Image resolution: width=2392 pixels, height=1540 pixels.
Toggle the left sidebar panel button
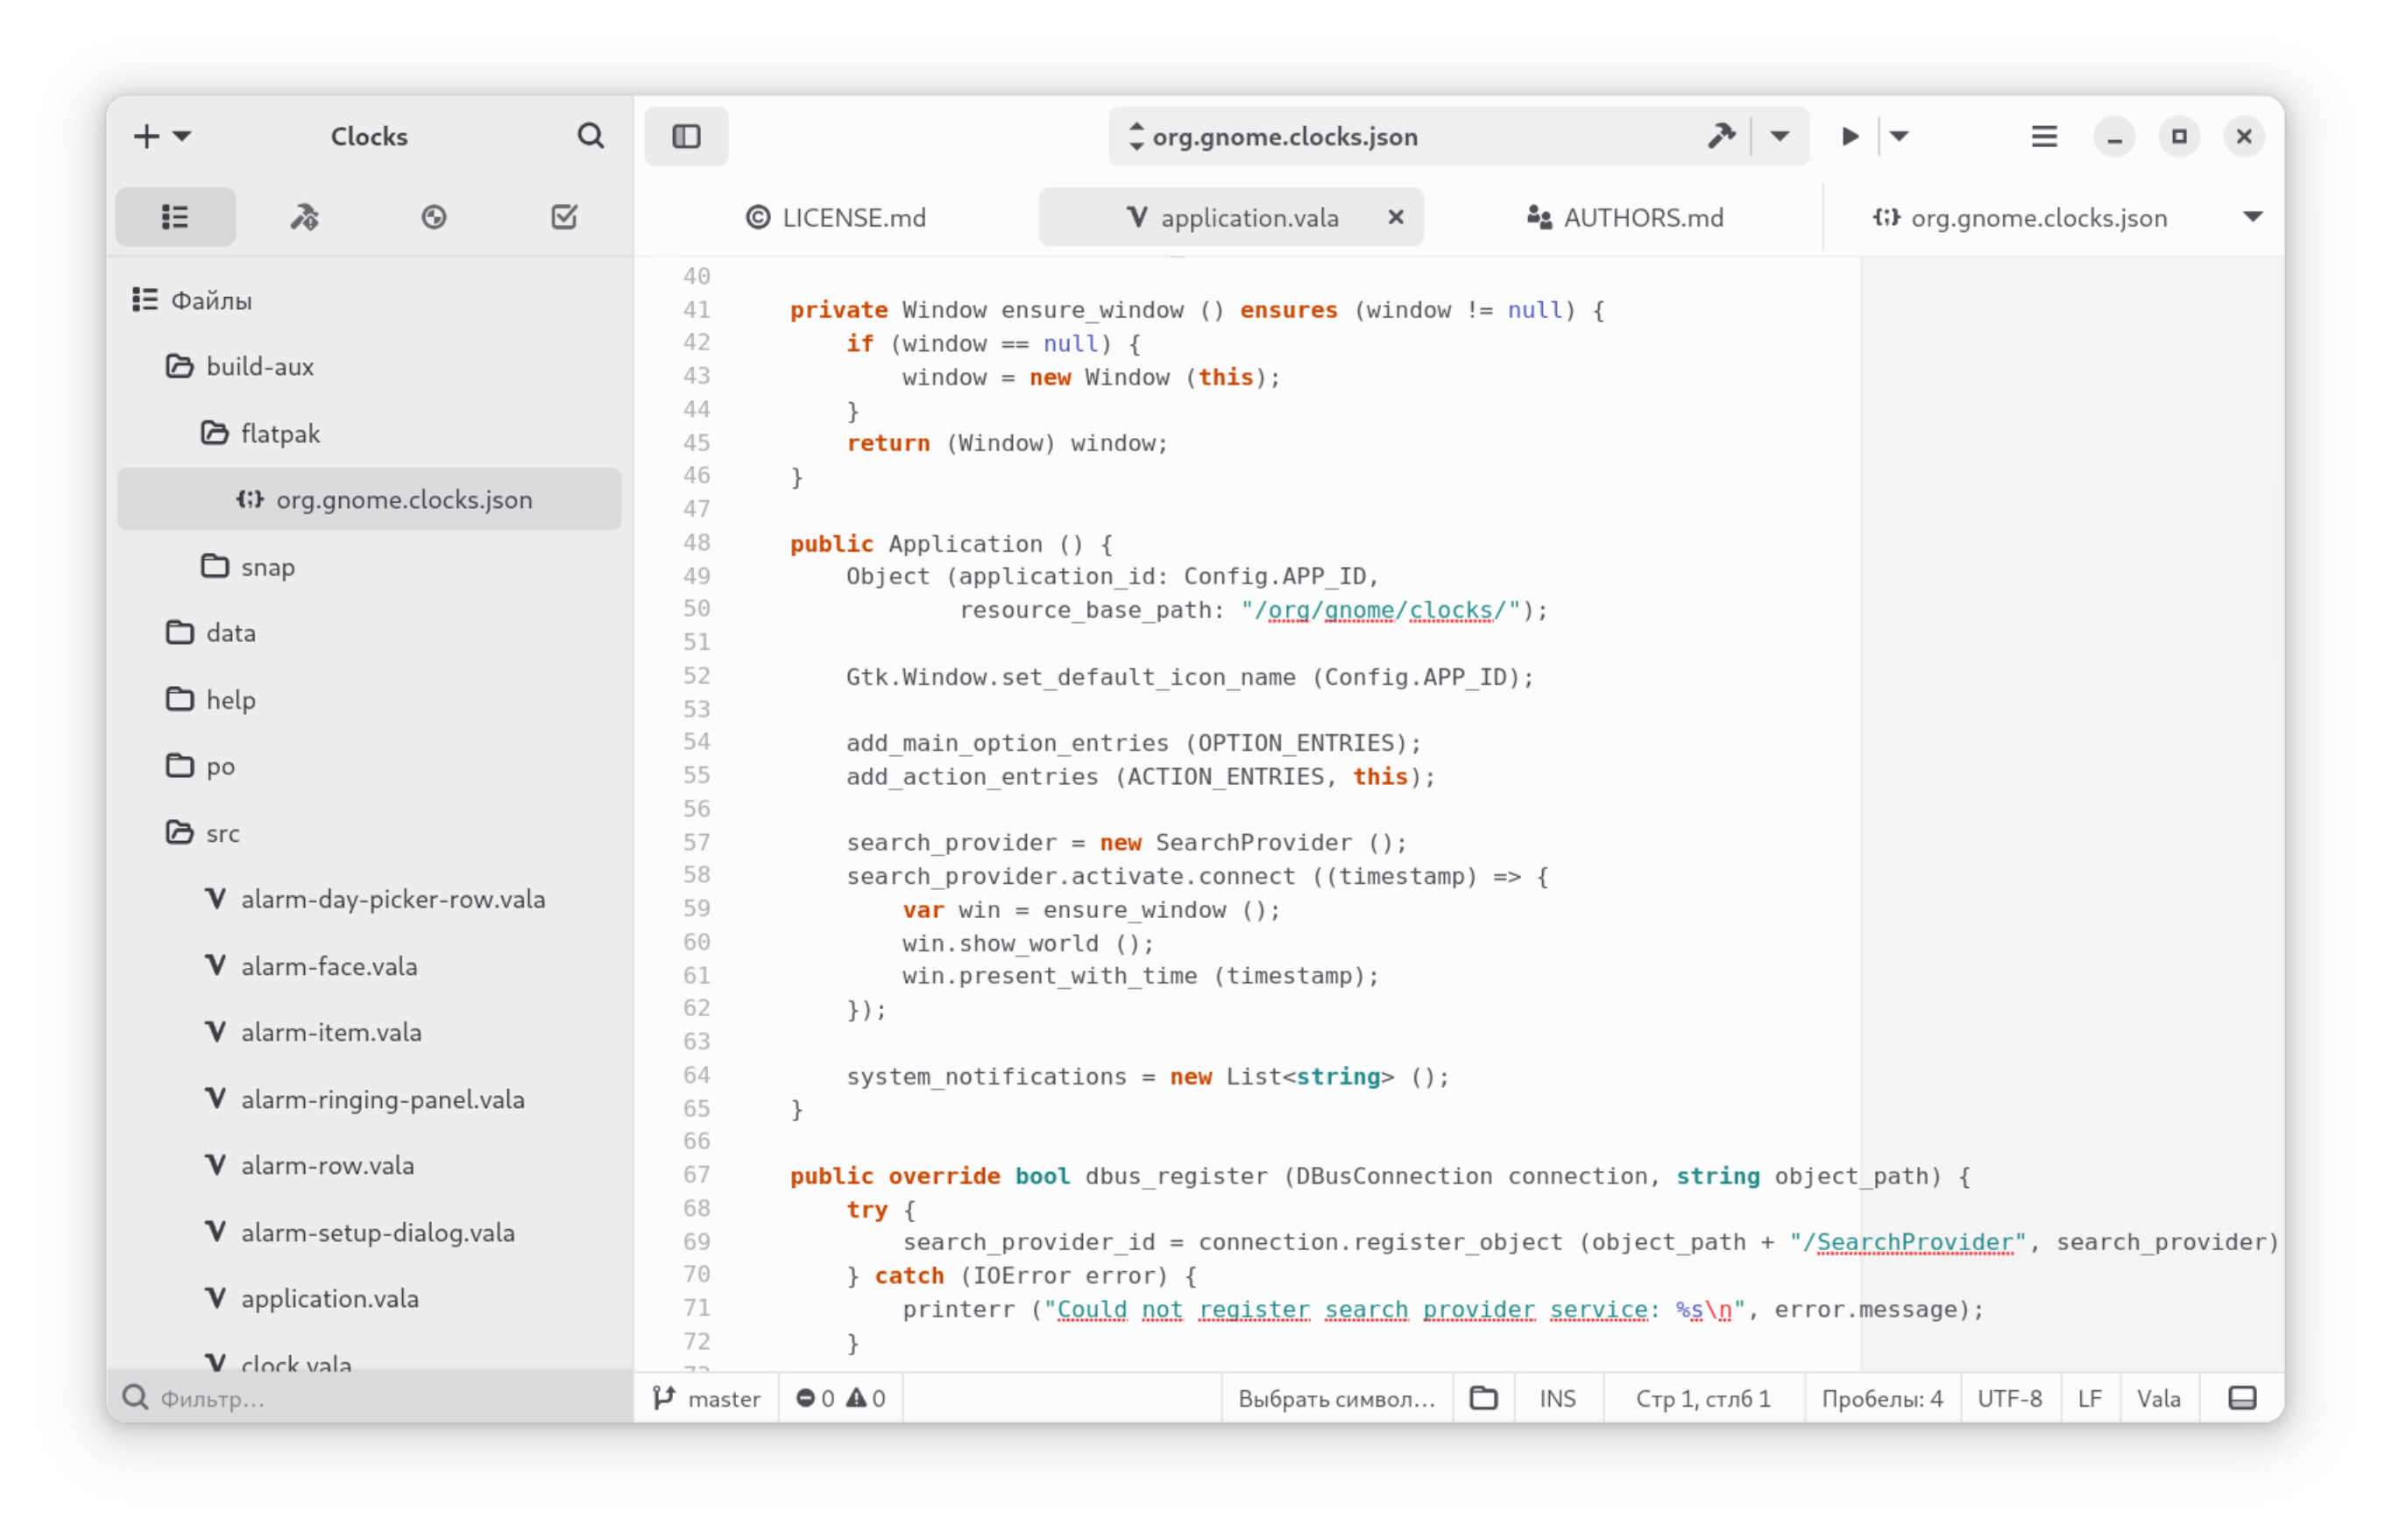click(686, 136)
